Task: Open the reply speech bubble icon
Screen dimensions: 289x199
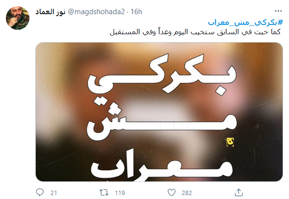Action: coord(40,192)
